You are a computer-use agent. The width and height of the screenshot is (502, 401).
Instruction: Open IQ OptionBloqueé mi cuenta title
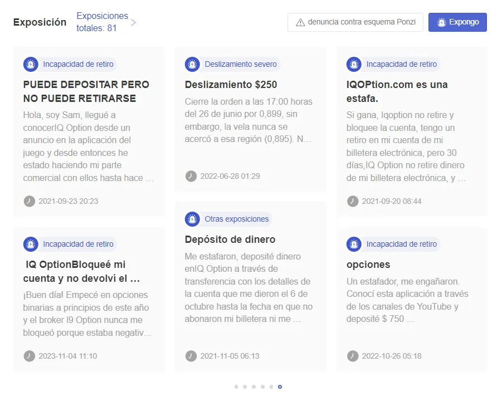(x=81, y=271)
